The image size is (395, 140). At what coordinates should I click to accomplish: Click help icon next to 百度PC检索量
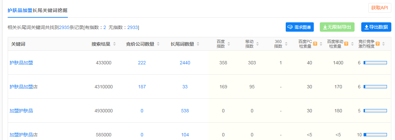315,44
